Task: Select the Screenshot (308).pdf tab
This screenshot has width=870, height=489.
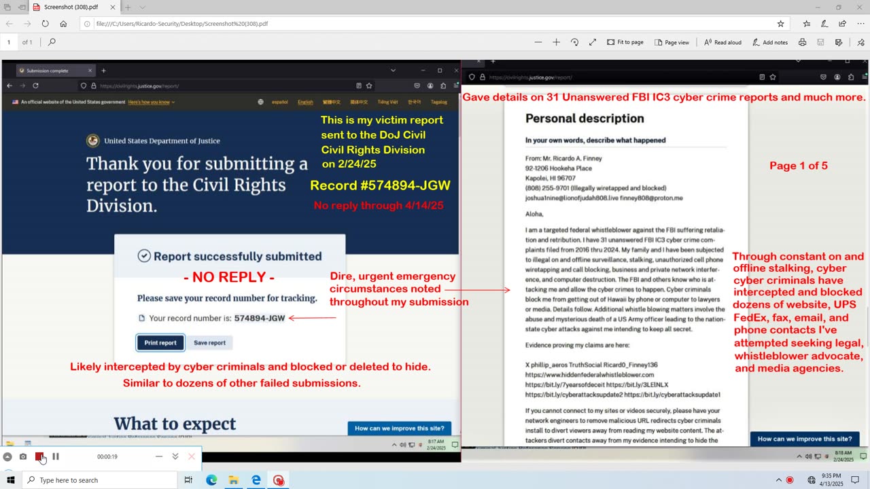Action: point(72,7)
